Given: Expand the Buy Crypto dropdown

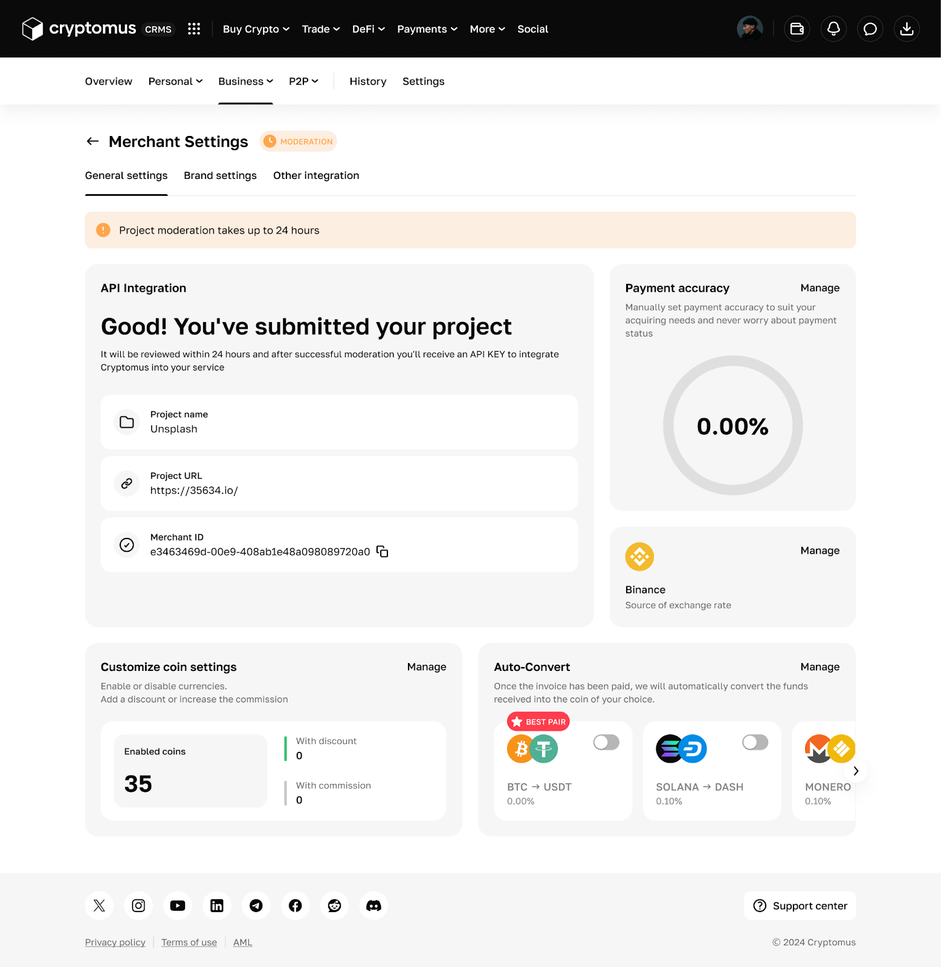Looking at the screenshot, I should click(256, 29).
